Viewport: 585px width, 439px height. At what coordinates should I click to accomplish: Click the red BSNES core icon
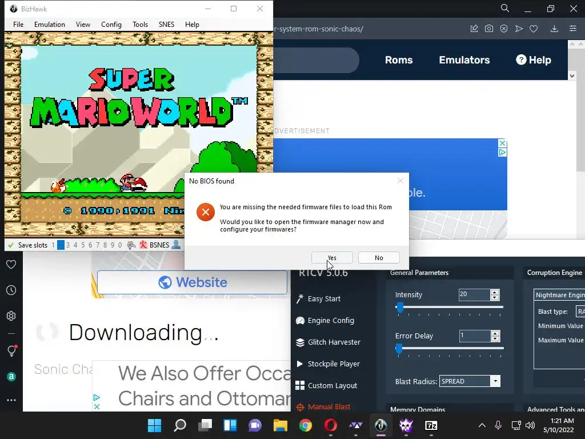[x=143, y=245]
